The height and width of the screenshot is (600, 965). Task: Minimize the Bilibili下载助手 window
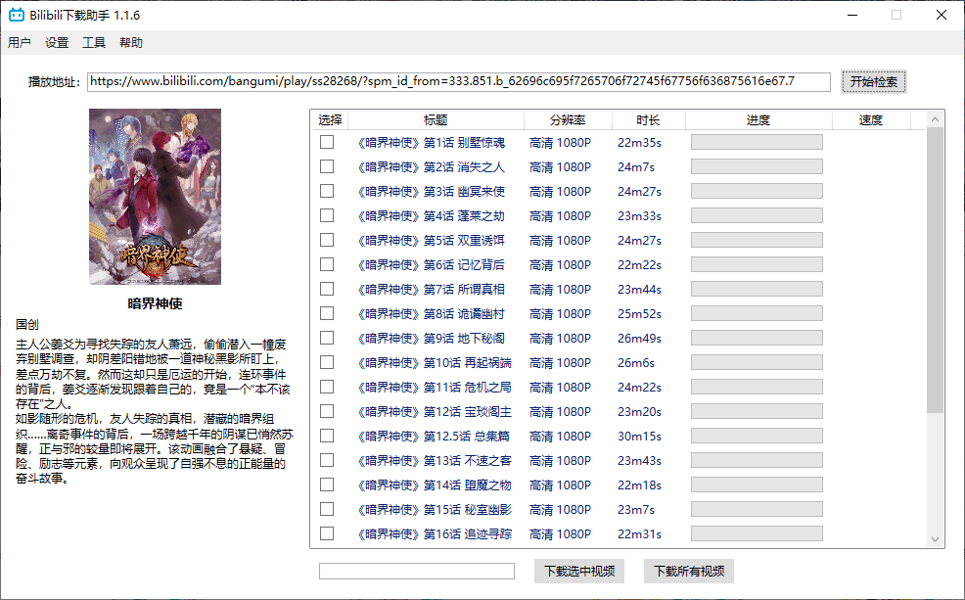[852, 15]
